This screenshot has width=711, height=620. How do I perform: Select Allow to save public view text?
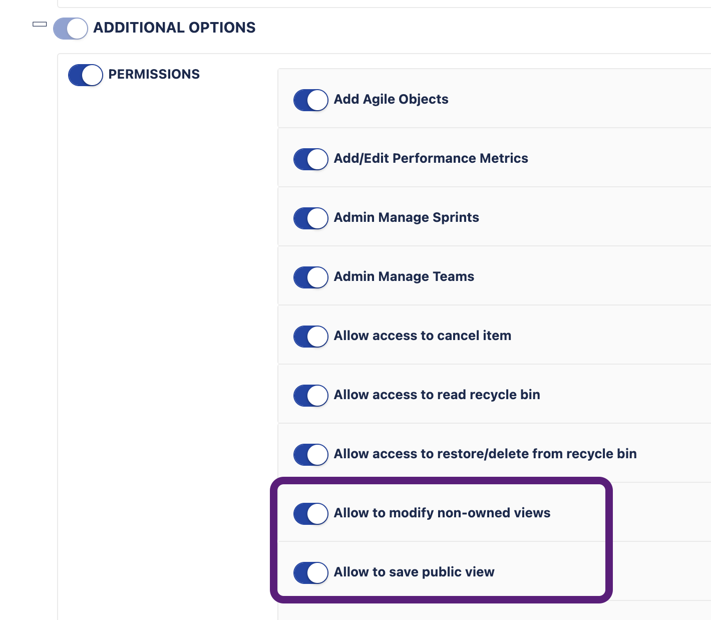(414, 572)
